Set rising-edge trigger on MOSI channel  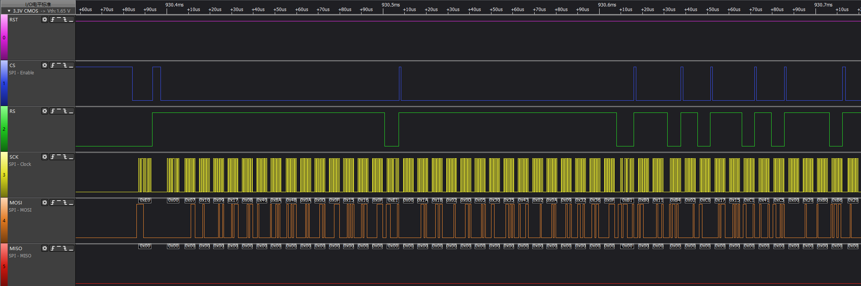pyautogui.click(x=53, y=202)
